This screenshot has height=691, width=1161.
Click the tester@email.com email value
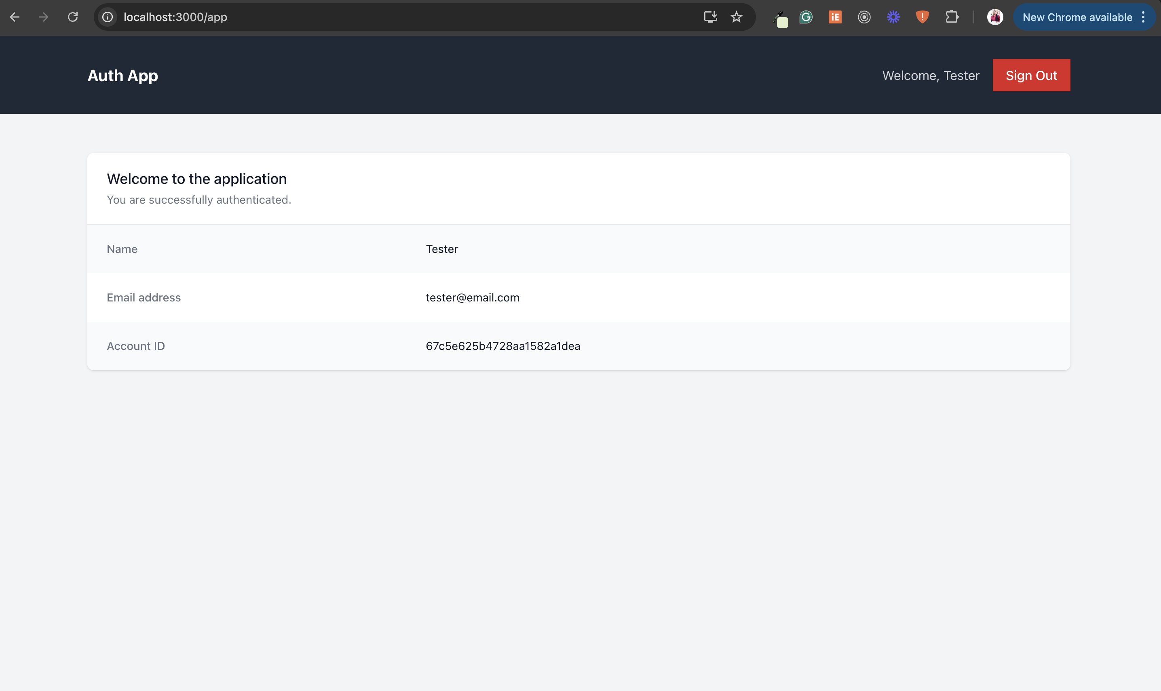(x=472, y=297)
